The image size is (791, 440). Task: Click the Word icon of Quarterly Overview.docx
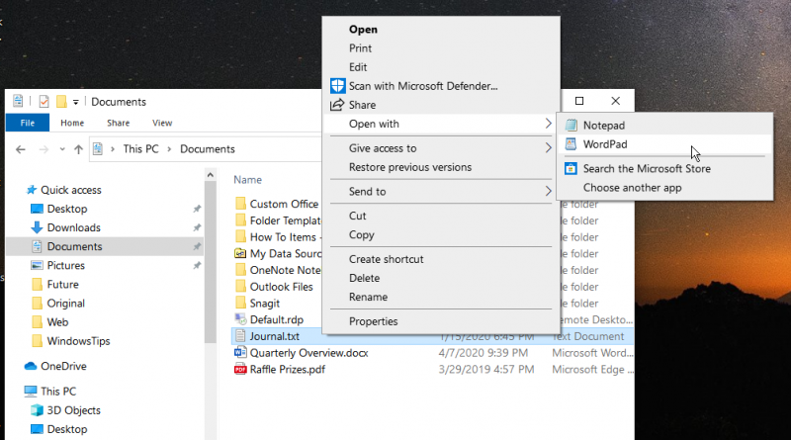pos(240,353)
